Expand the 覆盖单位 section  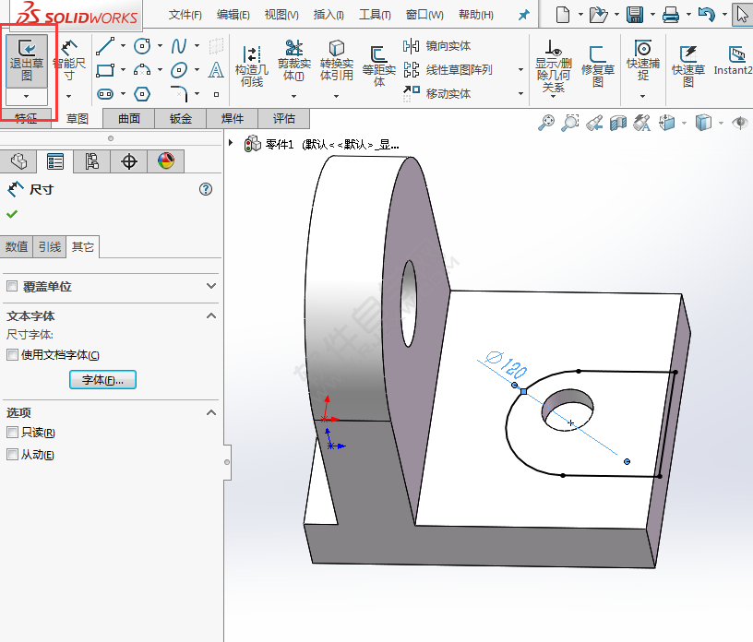click(x=211, y=287)
